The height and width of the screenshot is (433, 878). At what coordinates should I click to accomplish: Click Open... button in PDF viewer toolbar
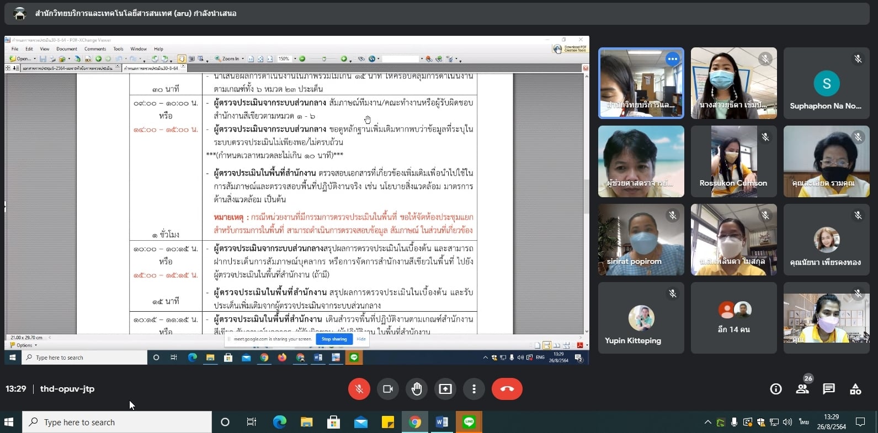point(20,58)
